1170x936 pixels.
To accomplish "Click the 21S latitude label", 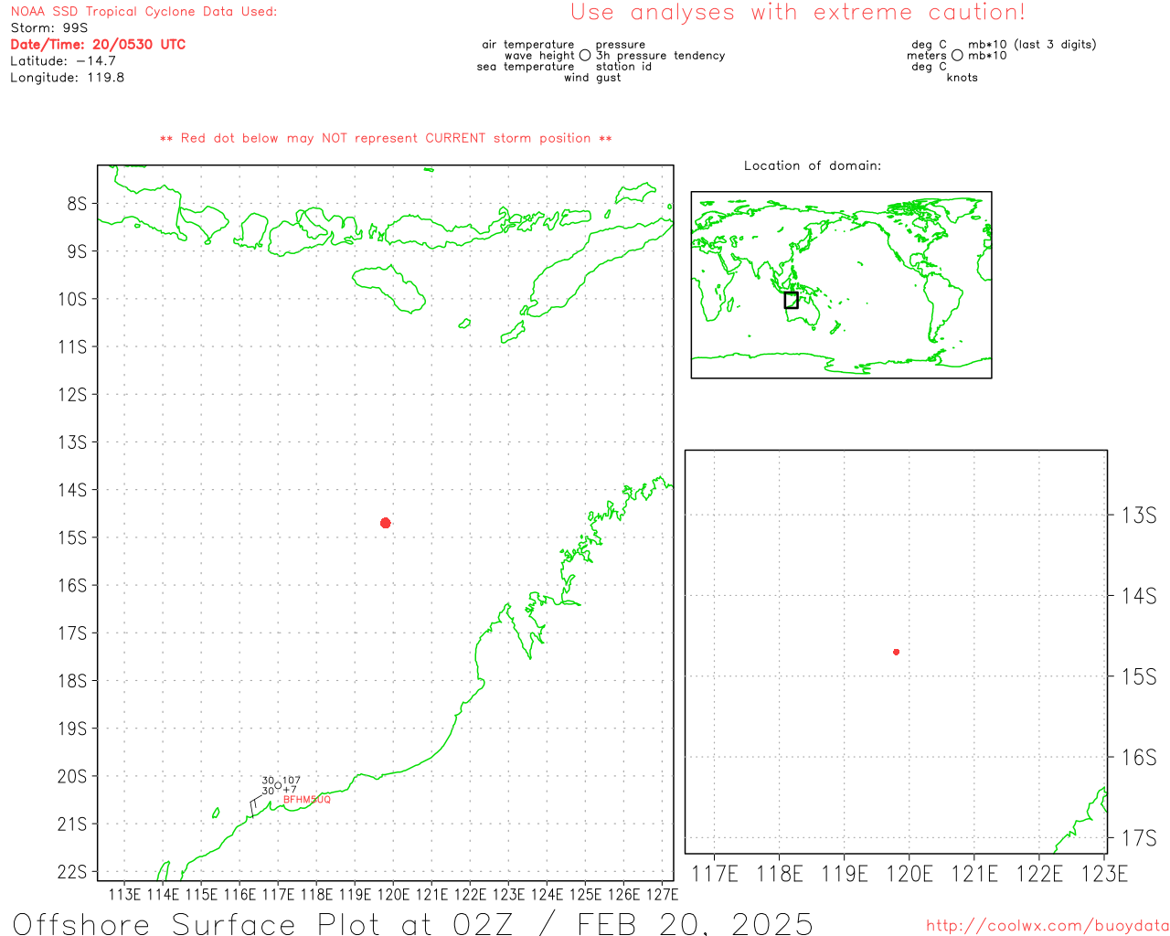I will [x=72, y=824].
